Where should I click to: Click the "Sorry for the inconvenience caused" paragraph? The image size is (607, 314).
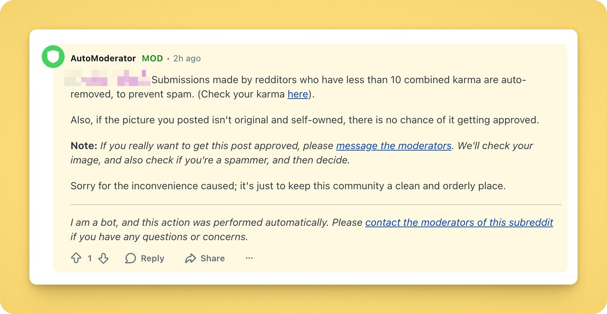point(287,186)
